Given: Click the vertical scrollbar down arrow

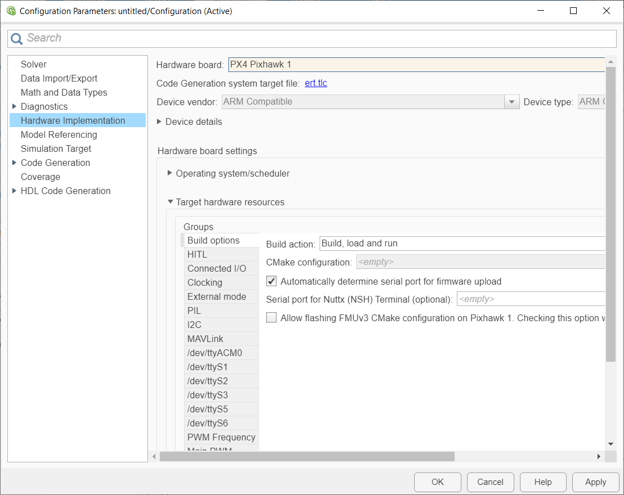Looking at the screenshot, I should [610, 444].
